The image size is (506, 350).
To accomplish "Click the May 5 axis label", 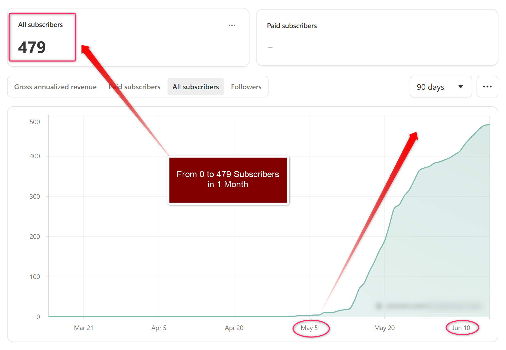I will coord(309,328).
